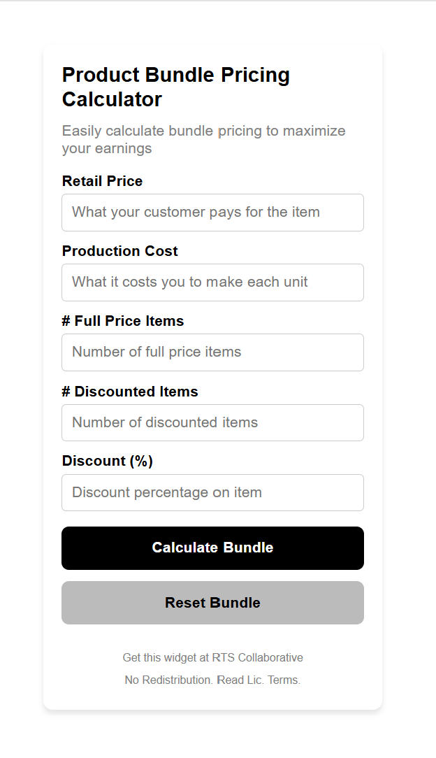The image size is (436, 758).
Task: Click the # Discounted Items label
Action: (x=130, y=392)
